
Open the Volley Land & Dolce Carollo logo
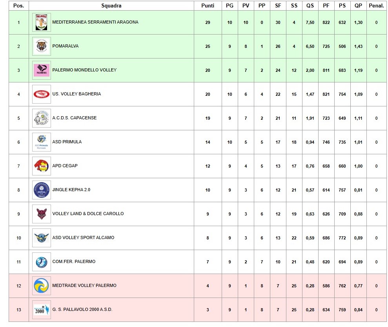tap(41, 214)
